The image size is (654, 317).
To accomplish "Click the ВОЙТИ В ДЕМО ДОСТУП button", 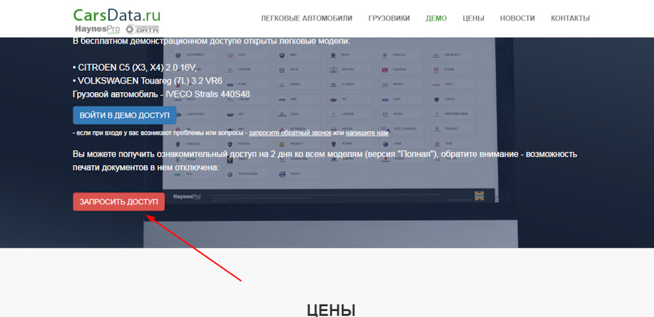I will (x=125, y=115).
